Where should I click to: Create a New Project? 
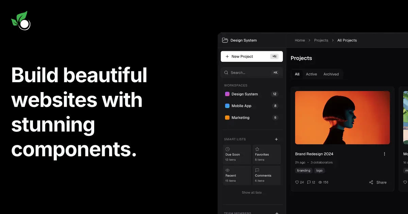click(x=252, y=56)
